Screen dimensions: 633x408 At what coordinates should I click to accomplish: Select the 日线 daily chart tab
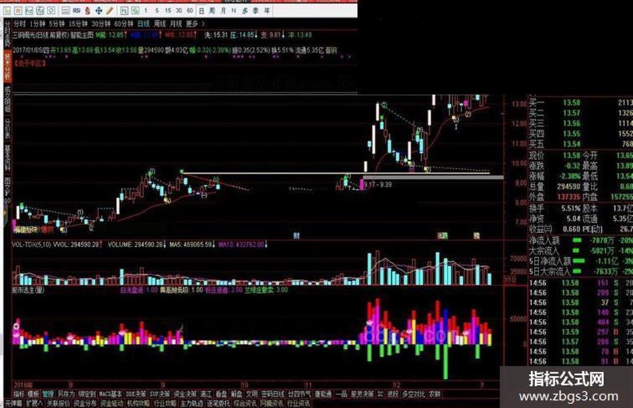pyautogui.click(x=143, y=24)
